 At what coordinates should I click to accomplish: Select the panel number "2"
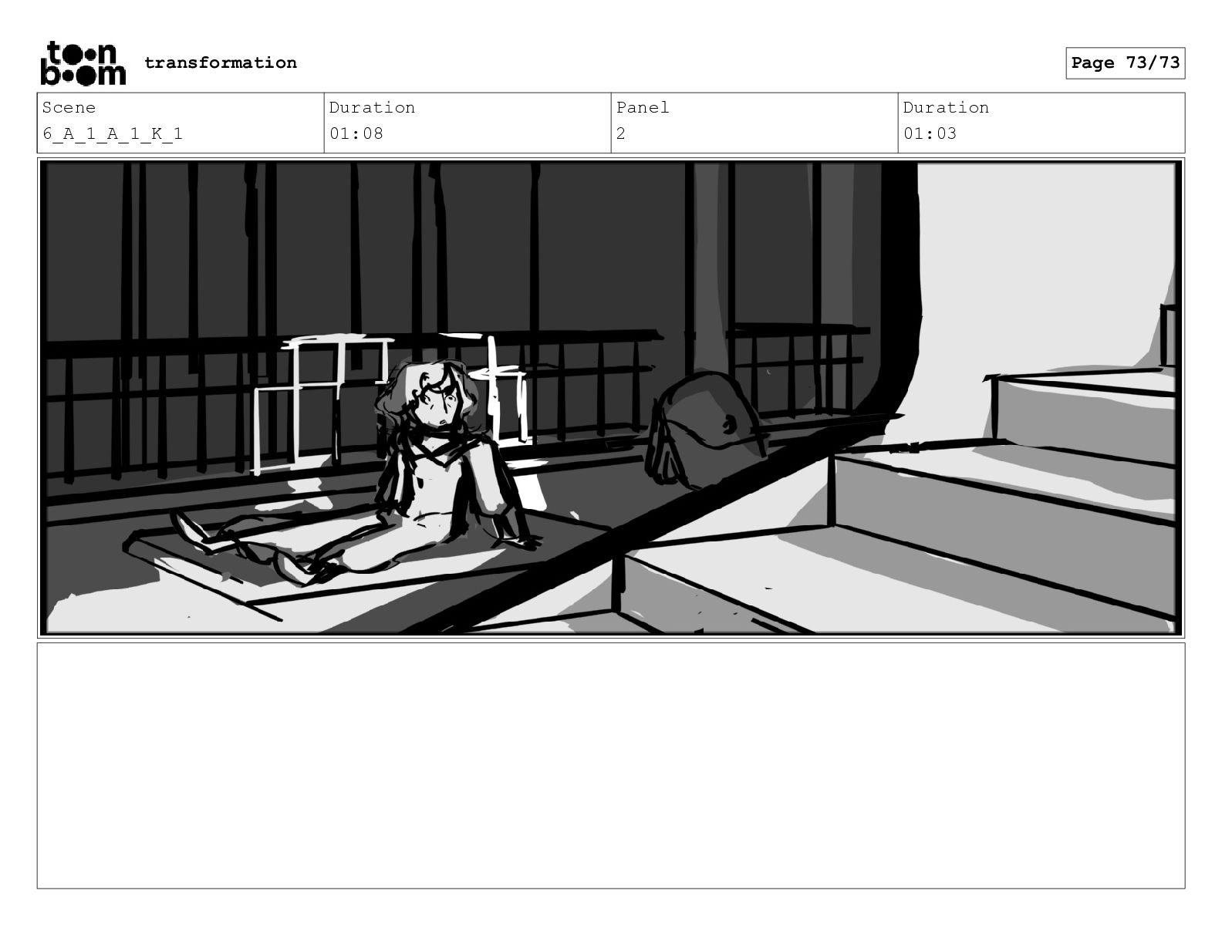click(621, 133)
